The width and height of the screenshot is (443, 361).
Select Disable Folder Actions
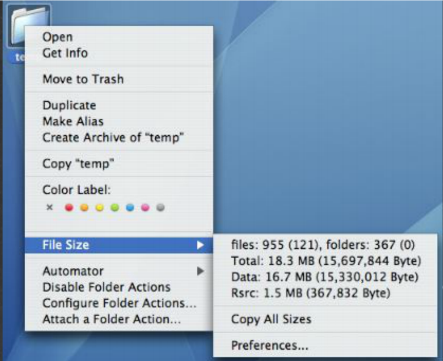[106, 287]
